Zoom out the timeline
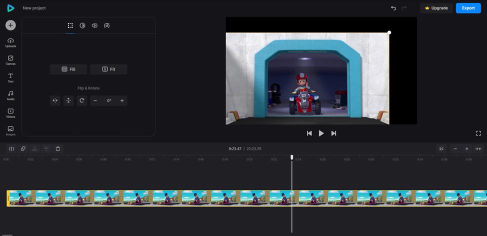The height and width of the screenshot is (236, 487). click(455, 148)
